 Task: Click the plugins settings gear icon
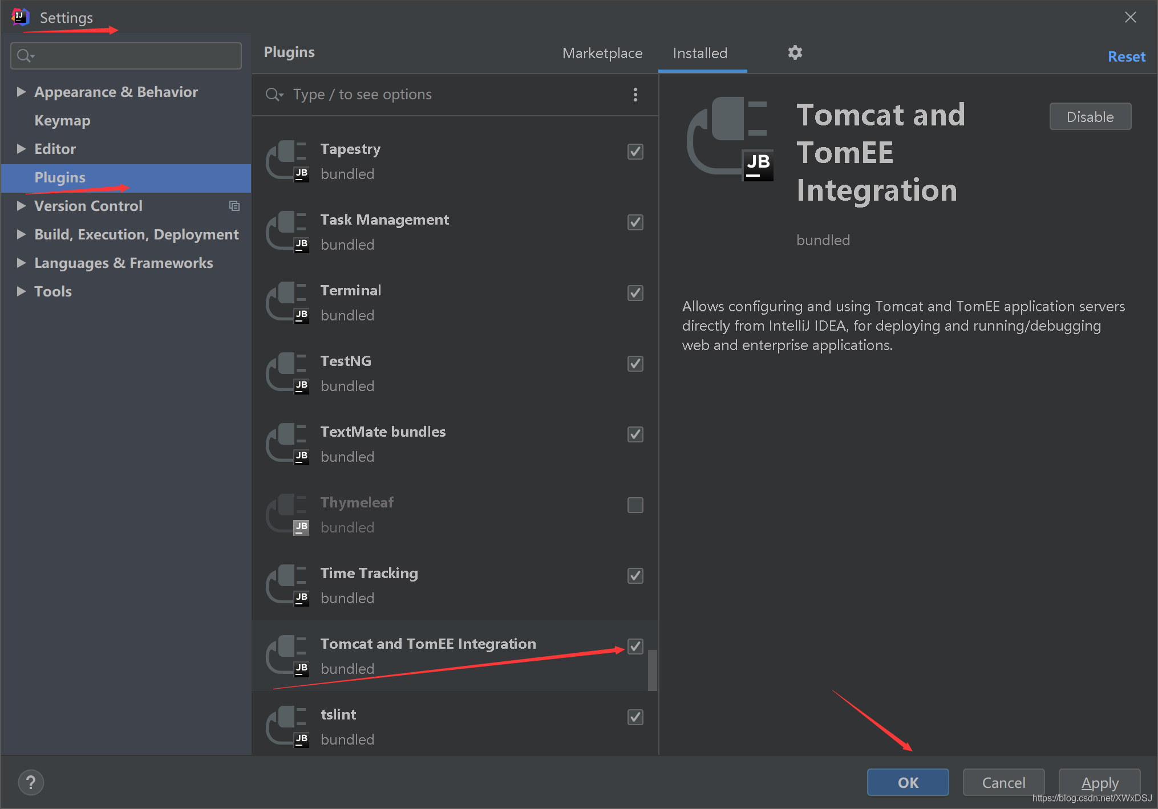click(x=795, y=53)
